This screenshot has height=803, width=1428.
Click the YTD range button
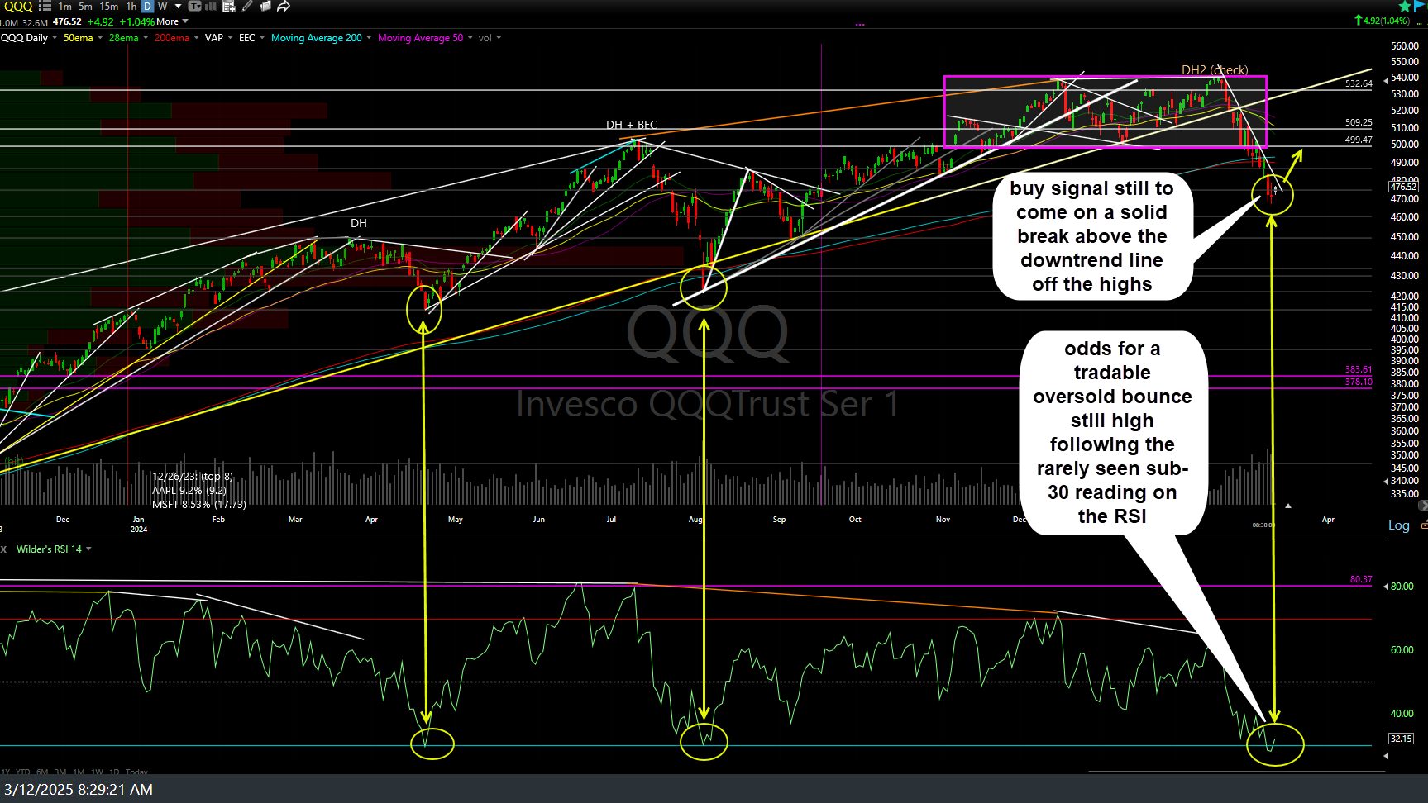[x=22, y=772]
